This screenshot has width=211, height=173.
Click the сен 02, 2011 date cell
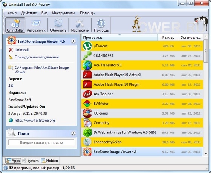[191, 65]
